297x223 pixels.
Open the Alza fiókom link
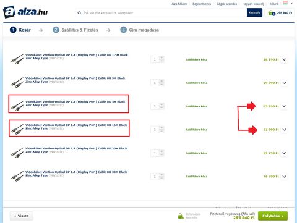click(179, 4)
